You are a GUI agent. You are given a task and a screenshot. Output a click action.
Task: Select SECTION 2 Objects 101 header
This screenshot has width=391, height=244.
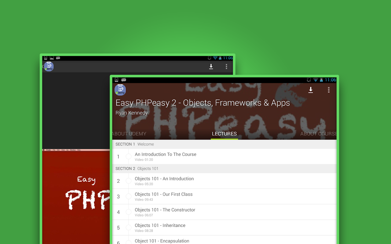point(224,169)
